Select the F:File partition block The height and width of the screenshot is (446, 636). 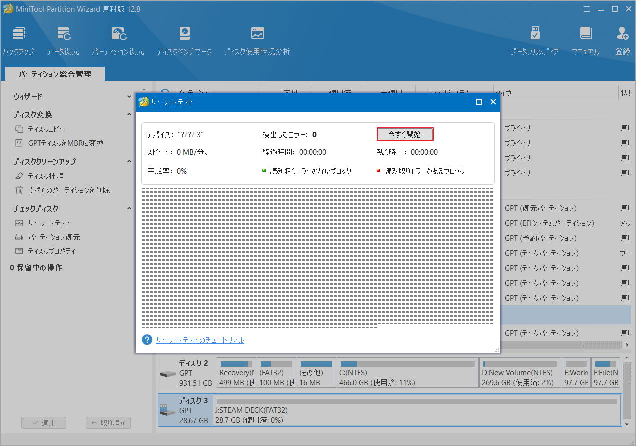(606, 373)
